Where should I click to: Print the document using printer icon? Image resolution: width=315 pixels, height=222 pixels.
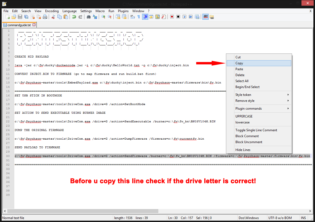tap(45, 17)
